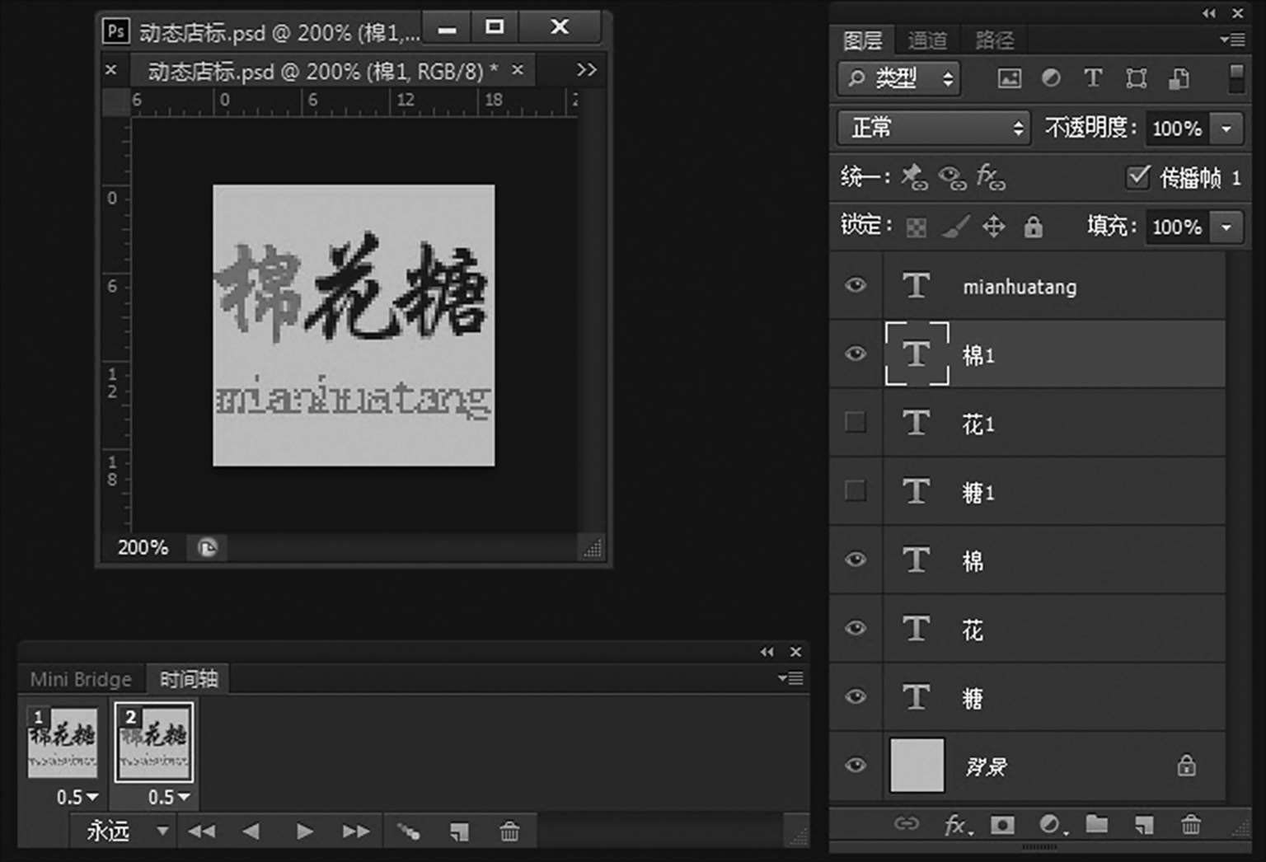Duplicate the selected timeline frame
The width and height of the screenshot is (1266, 862).
[459, 832]
